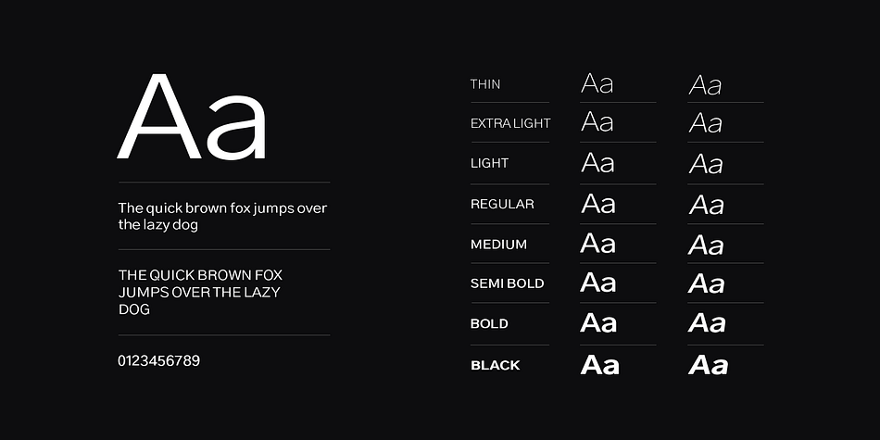Select the REGULAR weight label

click(x=502, y=205)
